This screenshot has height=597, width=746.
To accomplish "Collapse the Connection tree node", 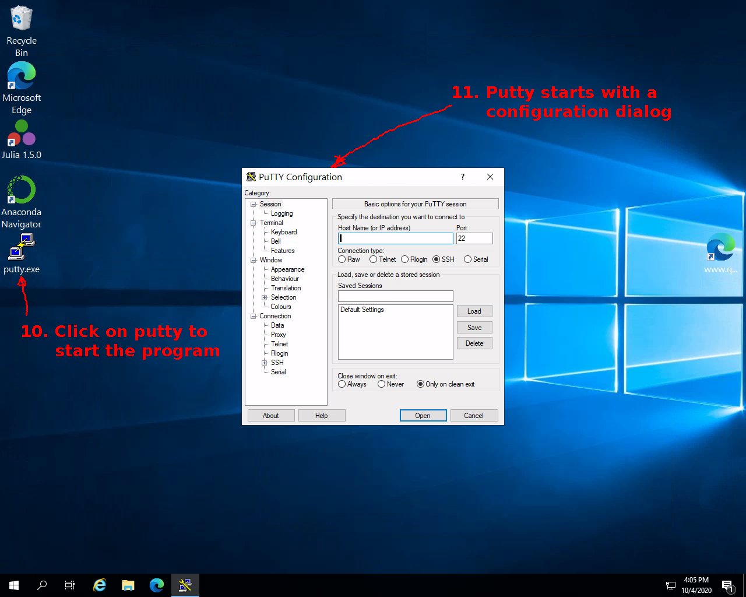I will coord(254,316).
